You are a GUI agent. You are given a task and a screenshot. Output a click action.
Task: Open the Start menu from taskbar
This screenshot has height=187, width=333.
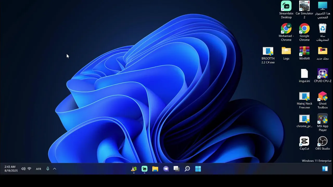(198, 169)
